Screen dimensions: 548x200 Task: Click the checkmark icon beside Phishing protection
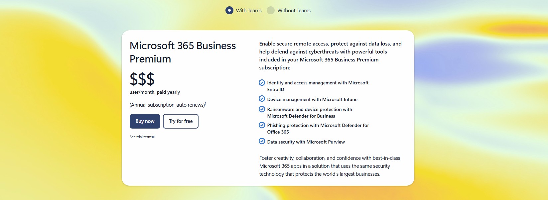[262, 125]
